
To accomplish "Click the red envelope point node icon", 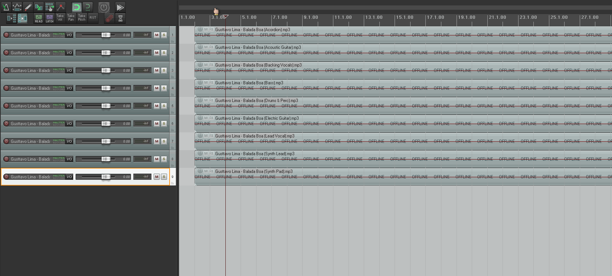I will 61,7.
